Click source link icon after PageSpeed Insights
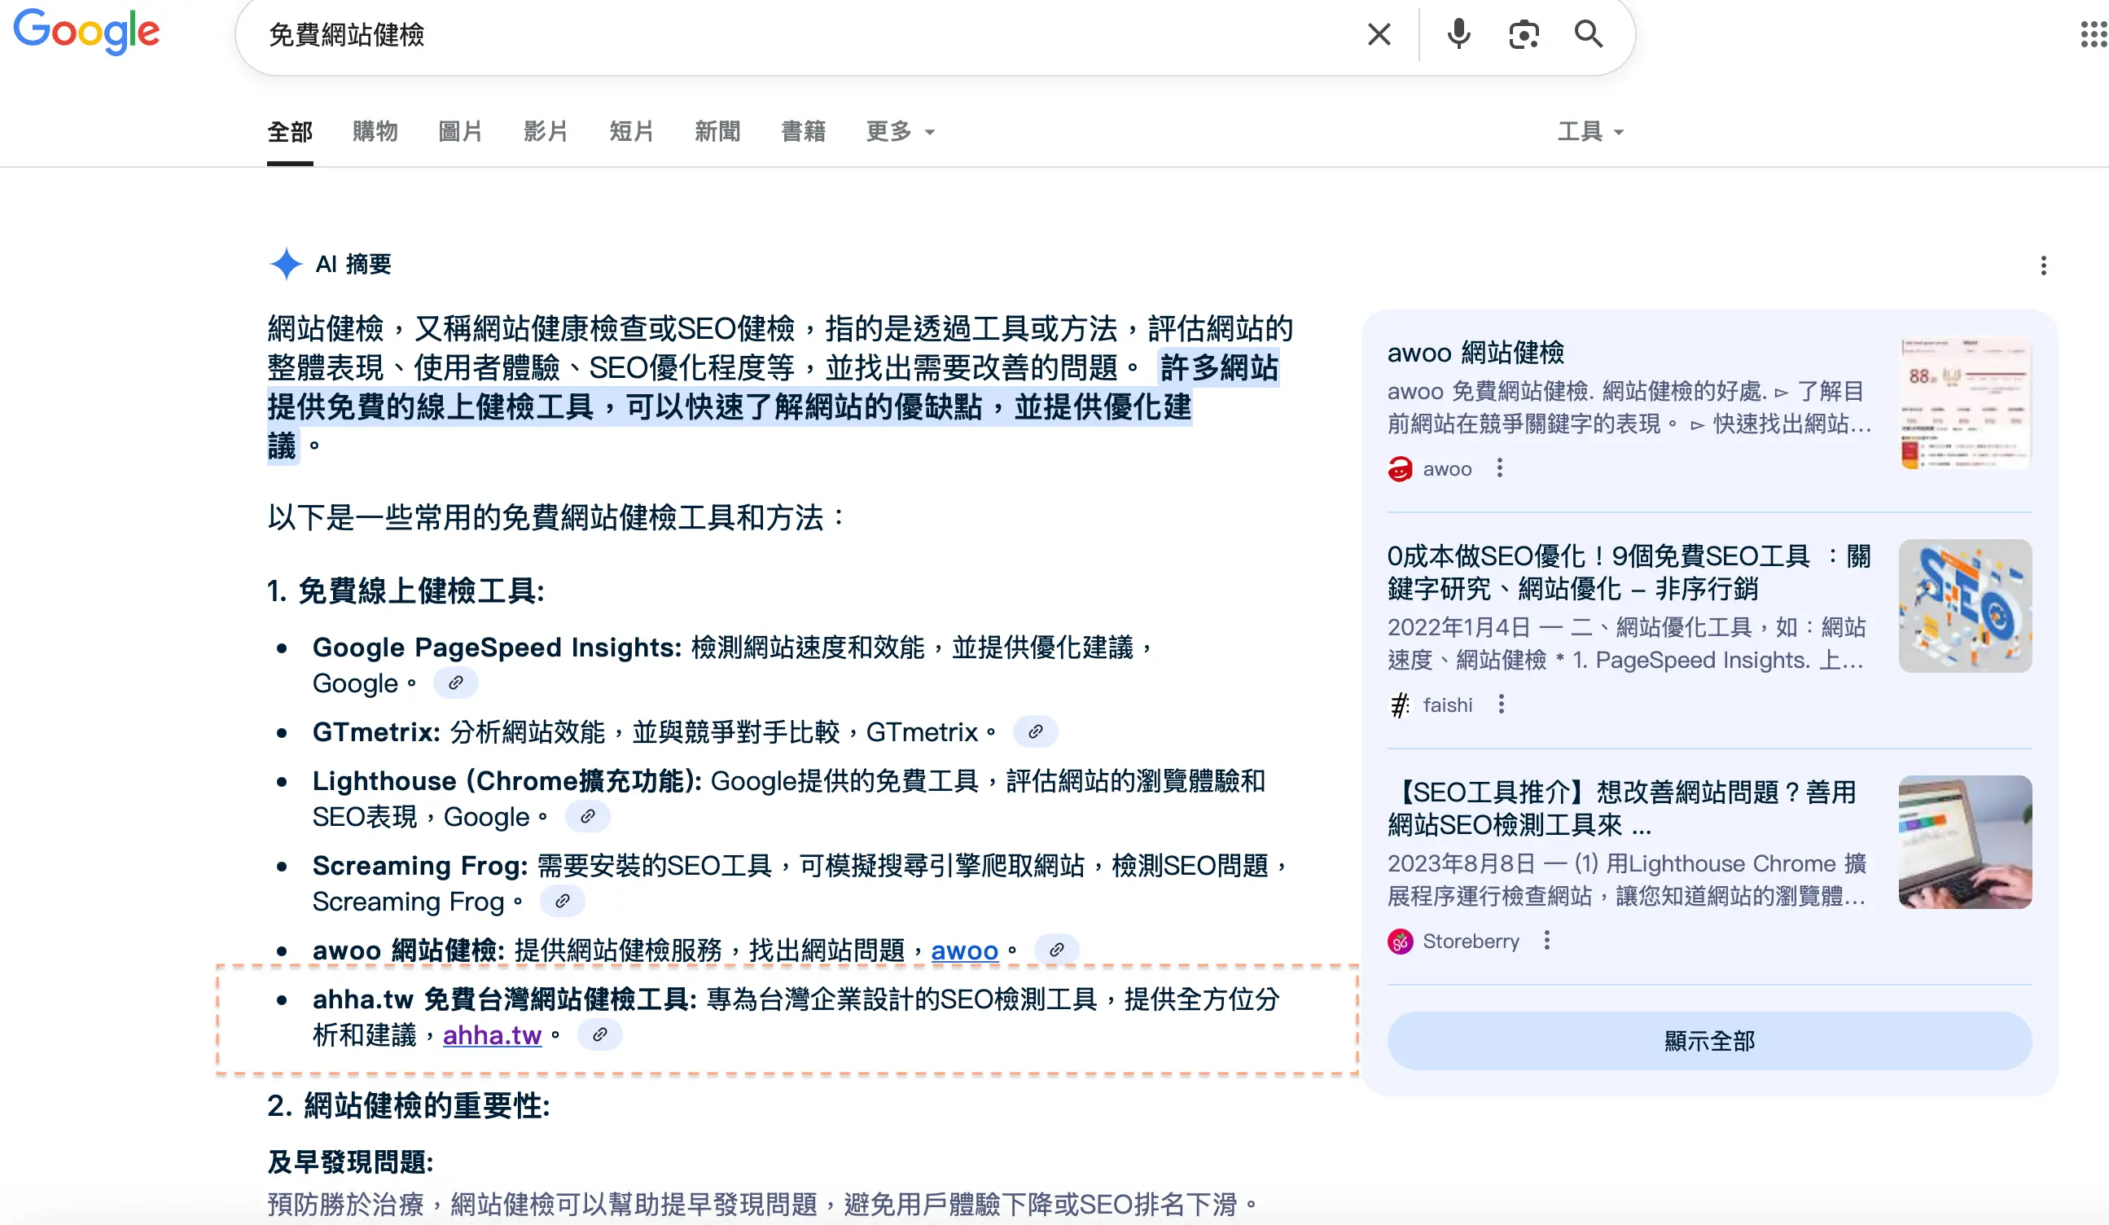The height and width of the screenshot is (1225, 2109). [x=455, y=683]
